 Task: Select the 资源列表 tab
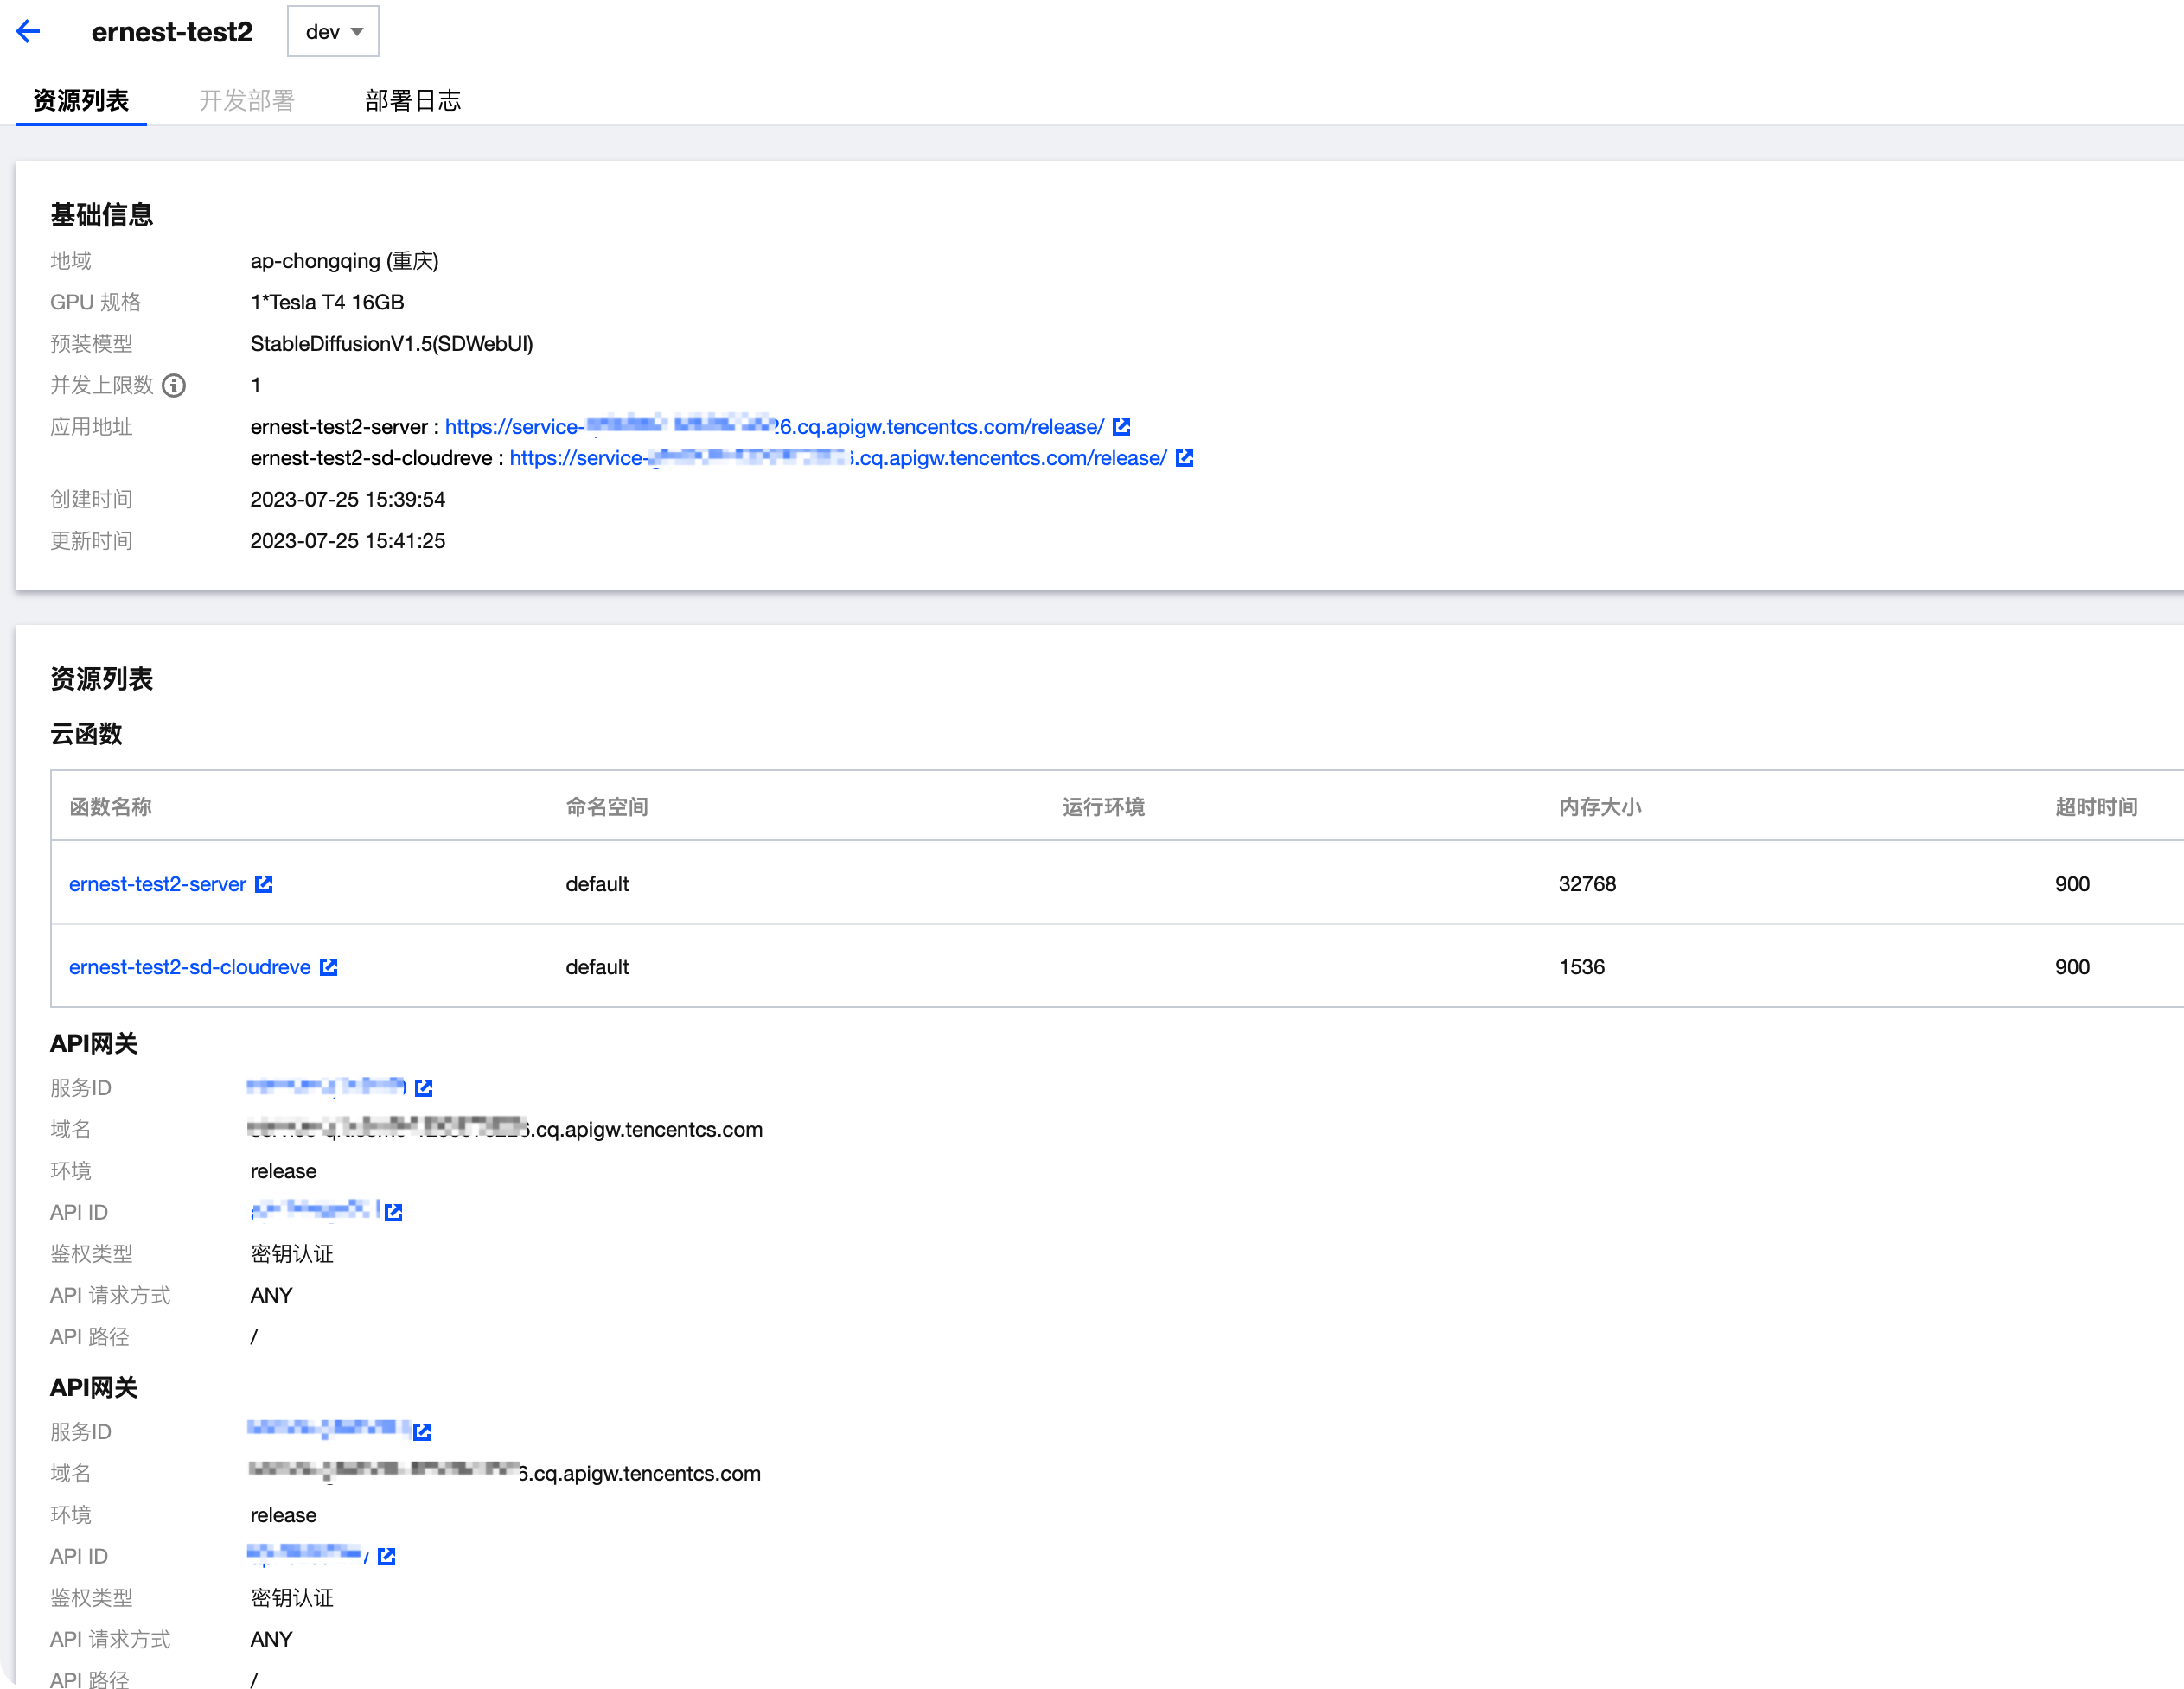(x=80, y=100)
